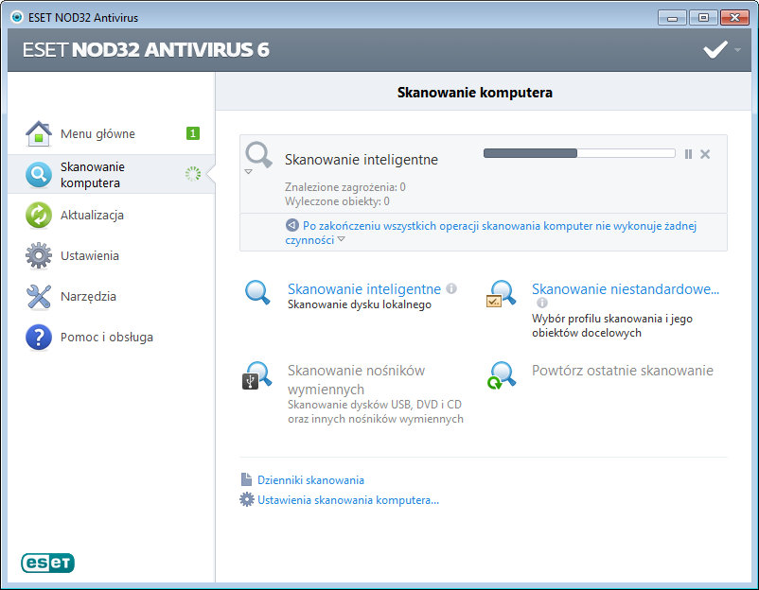Click the spinning scan-in-progress indicator
The width and height of the screenshot is (759, 590).
tap(193, 174)
